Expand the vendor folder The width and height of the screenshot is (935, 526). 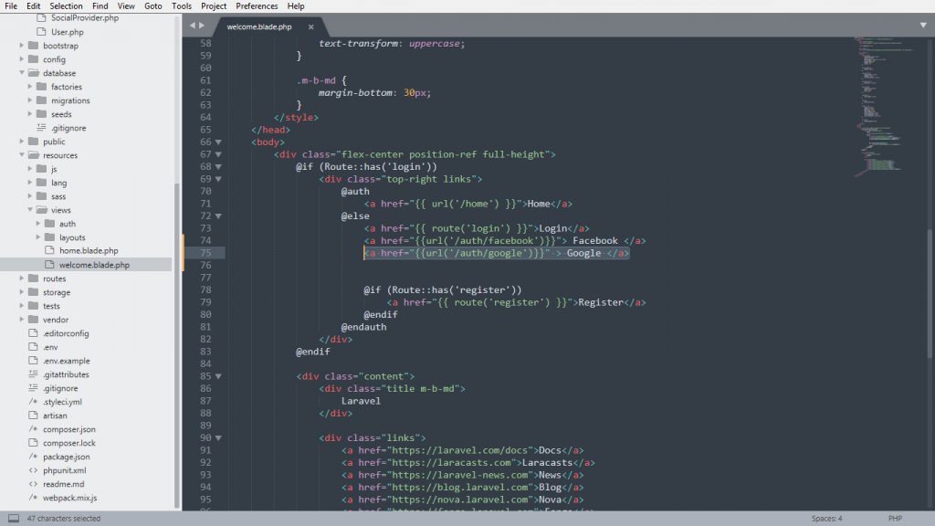point(22,320)
